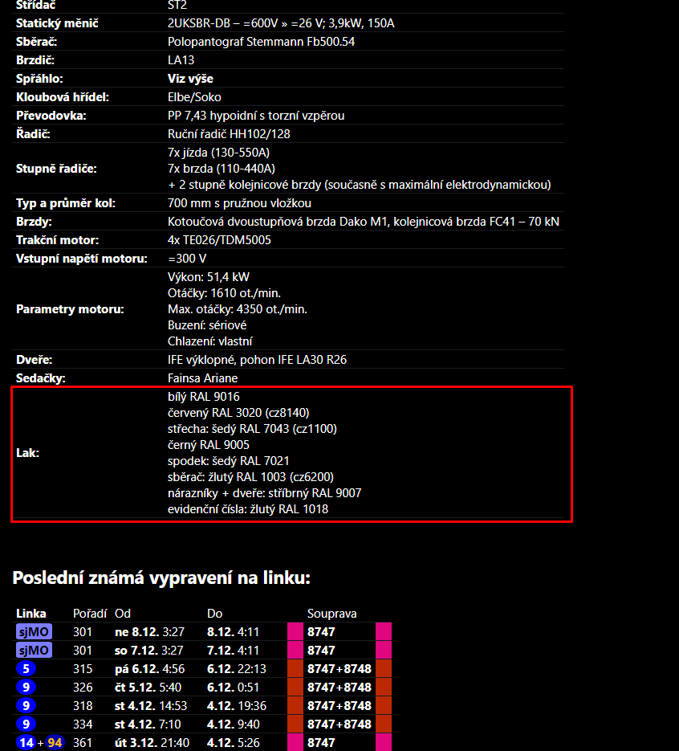Viewport: 679px width, 751px height.
Task: Click line 9 badge for order 334
Action: tap(26, 724)
